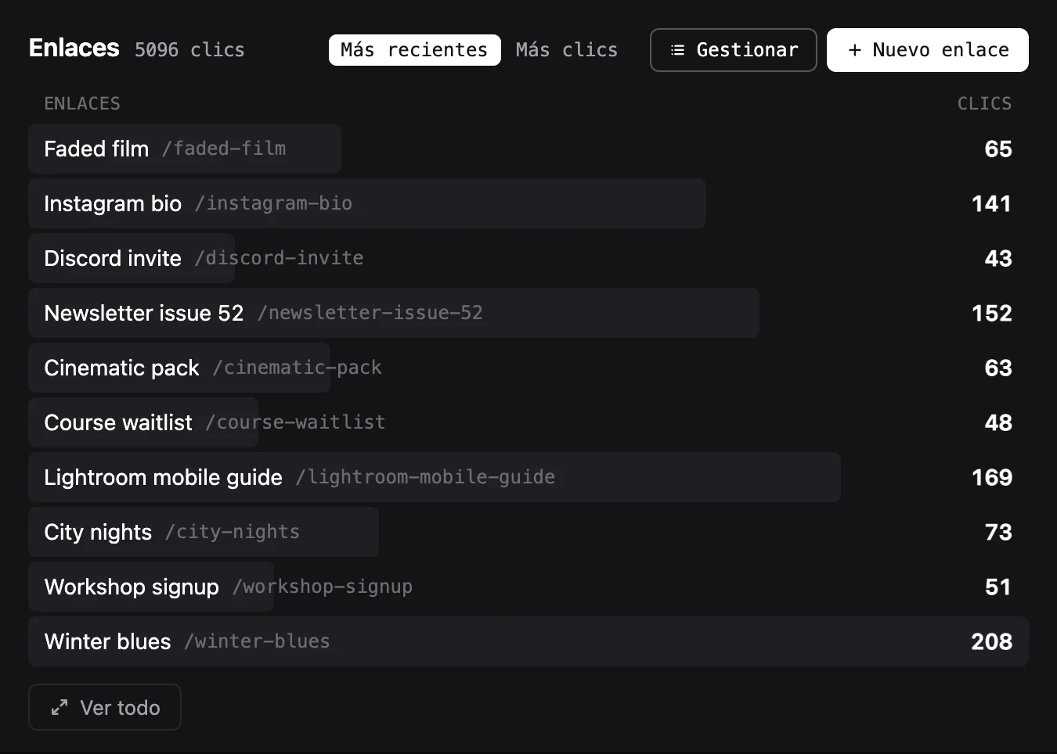
Task: Open the Course waitlist link
Action: [528, 422]
